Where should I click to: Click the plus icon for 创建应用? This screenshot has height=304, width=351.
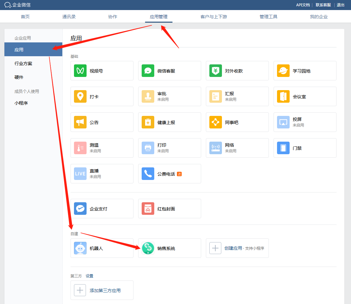pos(215,248)
